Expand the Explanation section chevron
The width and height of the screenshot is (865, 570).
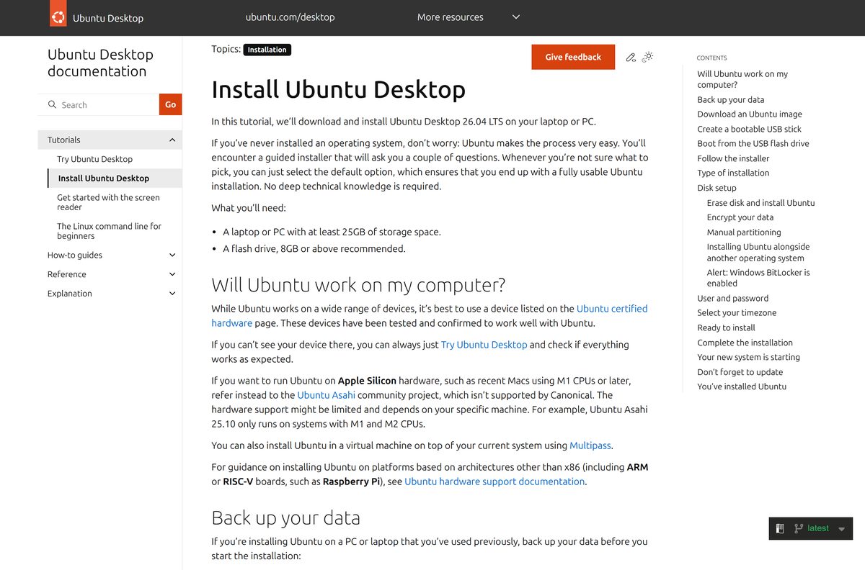click(x=172, y=294)
